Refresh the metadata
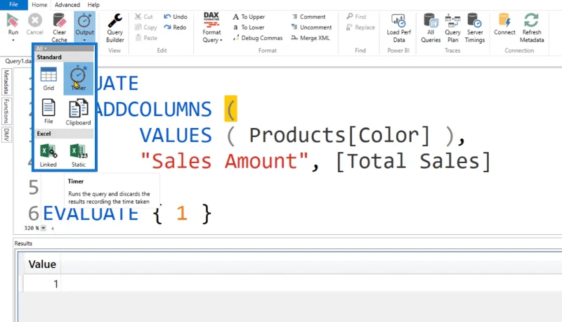Image resolution: width=562 pixels, height=322 pixels. (x=532, y=28)
